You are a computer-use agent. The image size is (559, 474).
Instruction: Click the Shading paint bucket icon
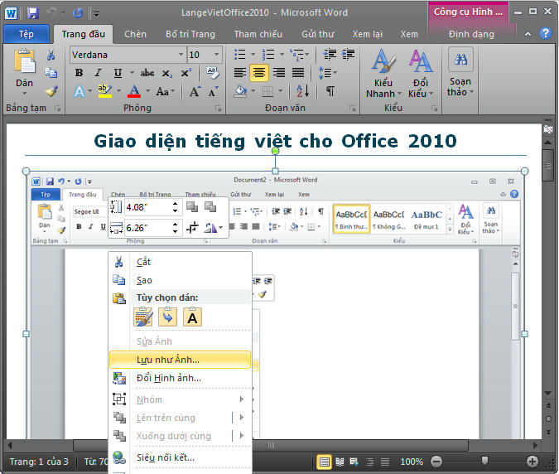point(241,92)
